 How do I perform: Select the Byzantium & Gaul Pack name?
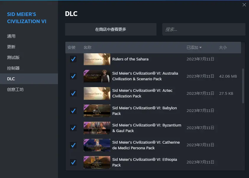[x=147, y=128]
